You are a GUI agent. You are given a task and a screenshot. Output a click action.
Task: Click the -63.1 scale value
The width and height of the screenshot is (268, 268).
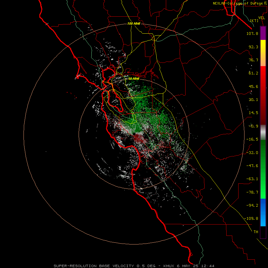(x=252, y=179)
